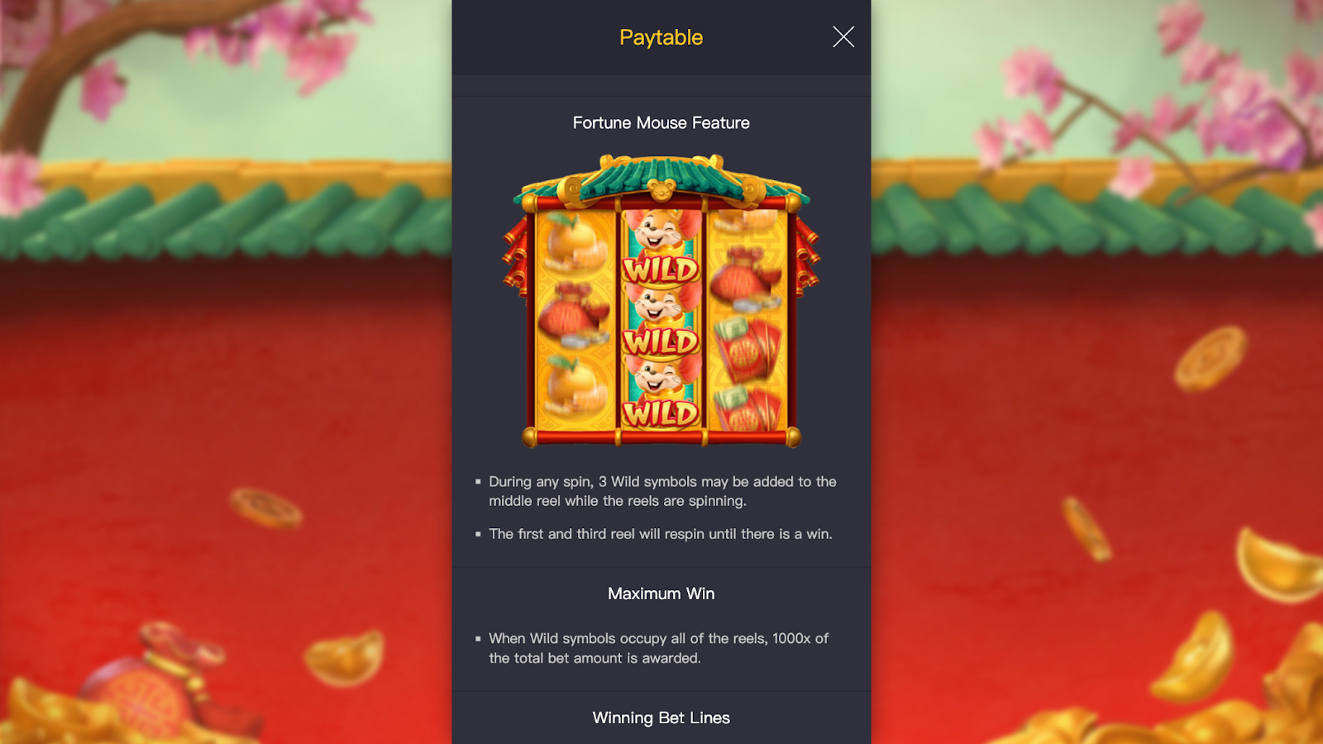Click the gold ingot at the right edge of the background
The width and height of the screenshot is (1323, 744).
[1278, 562]
